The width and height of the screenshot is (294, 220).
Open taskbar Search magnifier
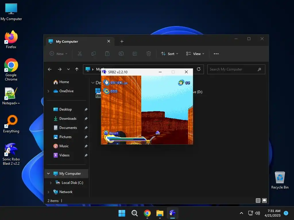134,213
